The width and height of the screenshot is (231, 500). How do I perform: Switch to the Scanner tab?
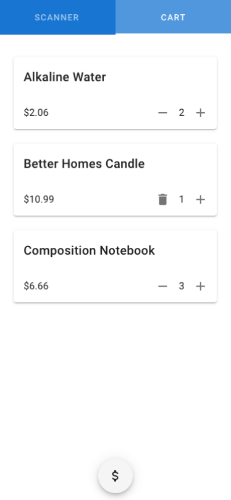tap(57, 17)
